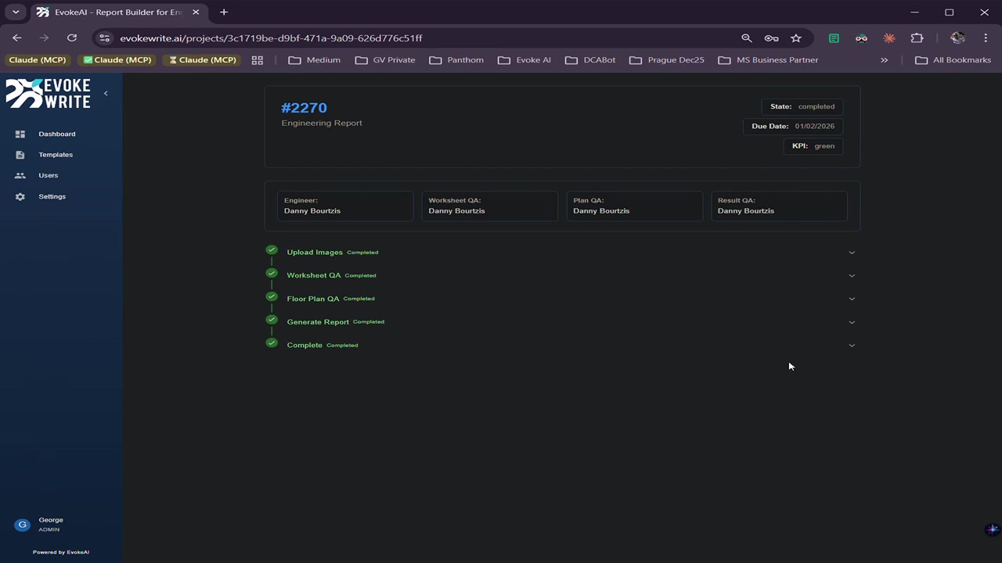Expand the Worksheet QA step chevron
Image resolution: width=1002 pixels, height=563 pixels.
pos(852,275)
